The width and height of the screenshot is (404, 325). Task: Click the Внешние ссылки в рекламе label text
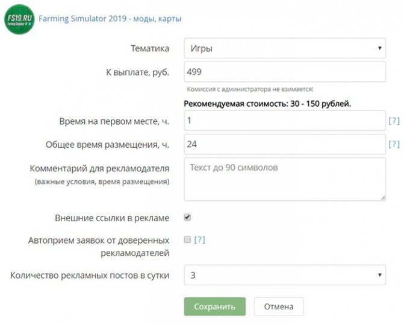[111, 218]
